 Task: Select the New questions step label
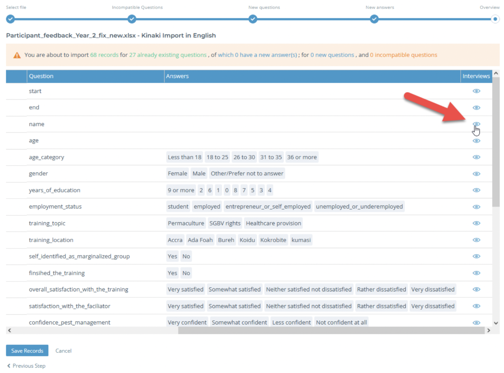[x=264, y=7]
